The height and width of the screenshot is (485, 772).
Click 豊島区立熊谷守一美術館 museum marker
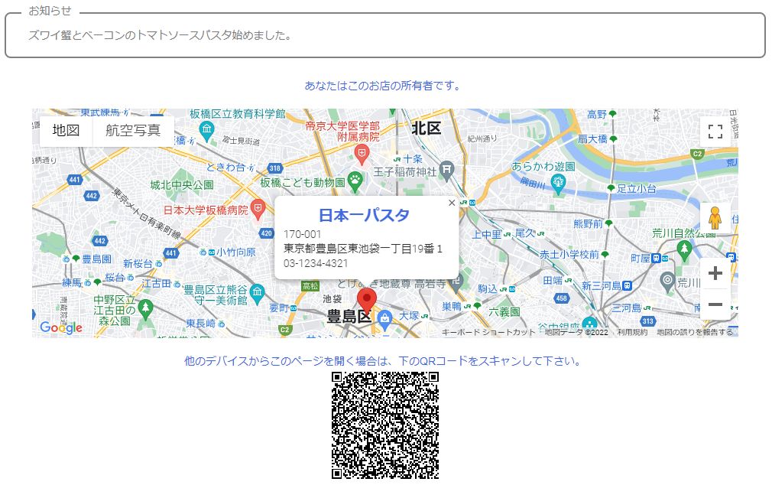(257, 295)
